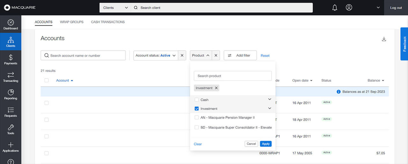Open Requests in the sidebar
This screenshot has width=408, height=164.
11,112
